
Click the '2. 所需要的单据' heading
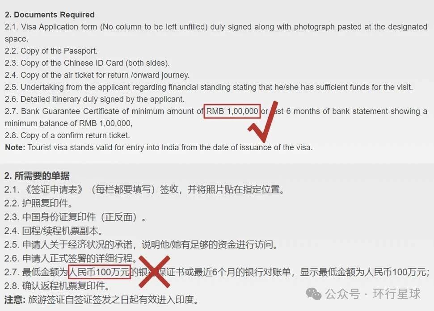[x=37, y=176]
